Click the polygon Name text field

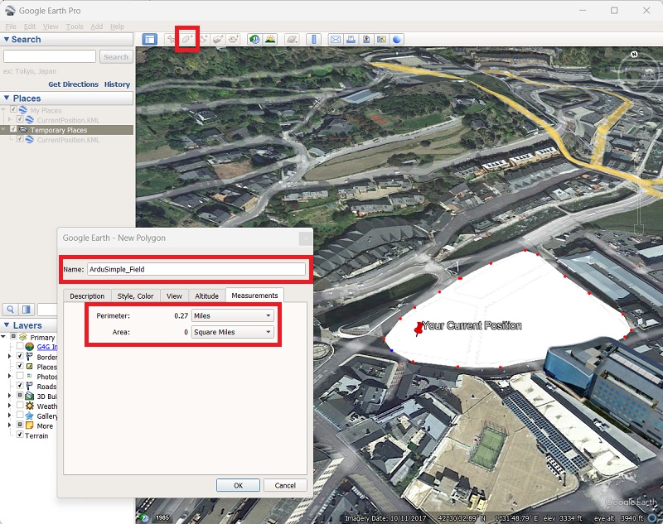pyautogui.click(x=196, y=269)
